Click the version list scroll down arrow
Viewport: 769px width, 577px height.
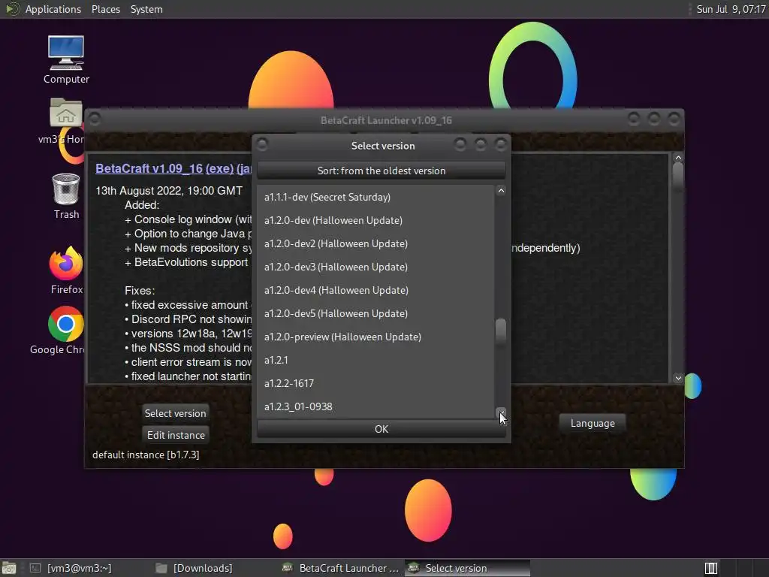[x=501, y=412]
